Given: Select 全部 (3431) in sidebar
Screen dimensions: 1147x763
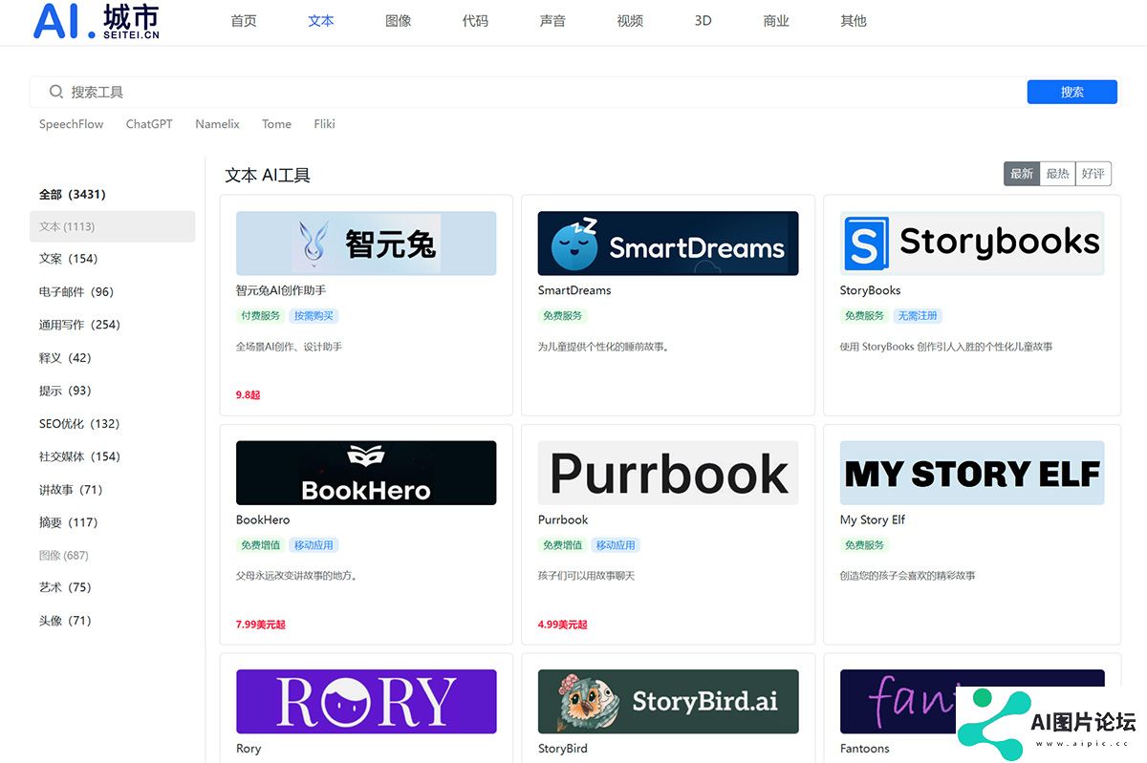Looking at the screenshot, I should point(73,195).
